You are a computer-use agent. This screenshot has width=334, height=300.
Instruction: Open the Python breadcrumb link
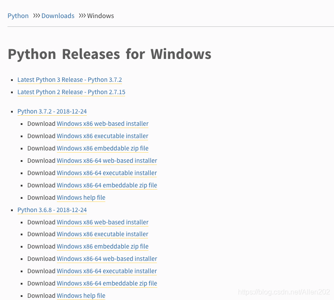click(x=18, y=16)
